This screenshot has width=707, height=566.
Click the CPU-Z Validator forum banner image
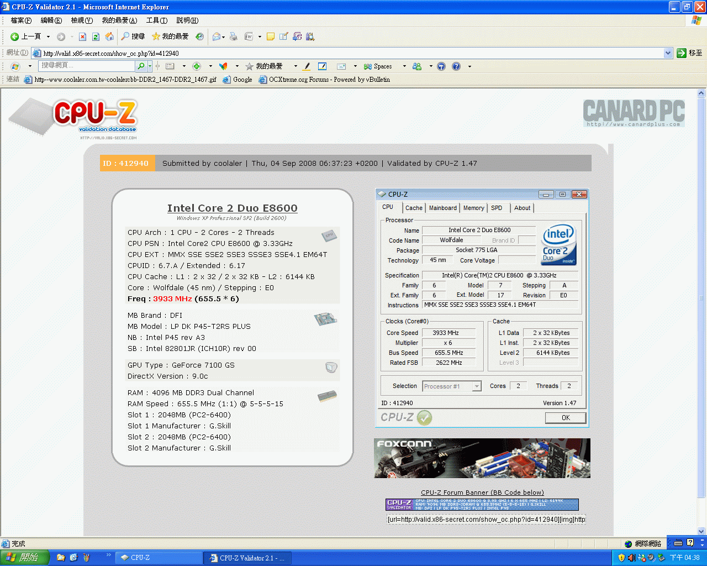click(482, 505)
